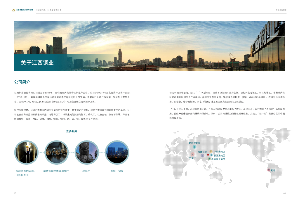Click the 公司简介 section heading
The height and width of the screenshot is (203, 299).
point(22,82)
